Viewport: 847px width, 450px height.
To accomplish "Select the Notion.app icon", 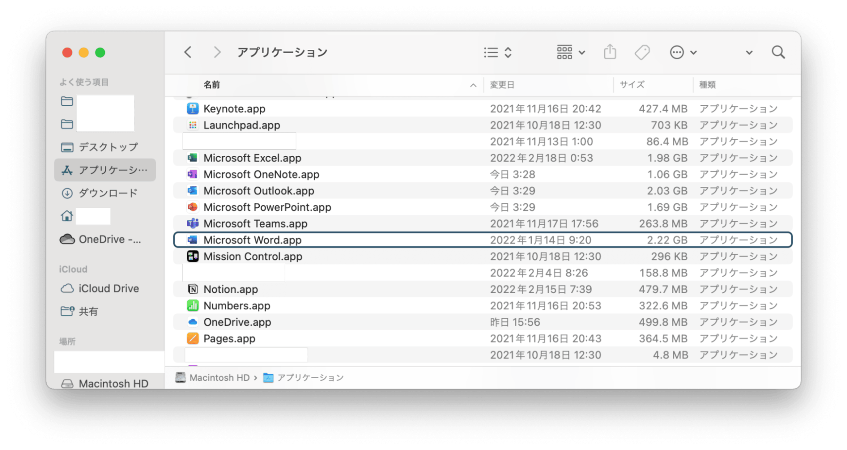I will click(192, 289).
